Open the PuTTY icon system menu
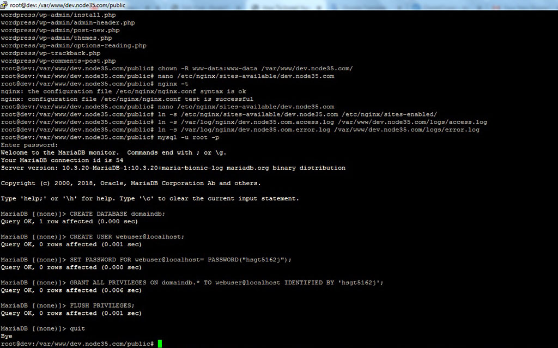Screen dimensions: 558x348 (4, 5)
